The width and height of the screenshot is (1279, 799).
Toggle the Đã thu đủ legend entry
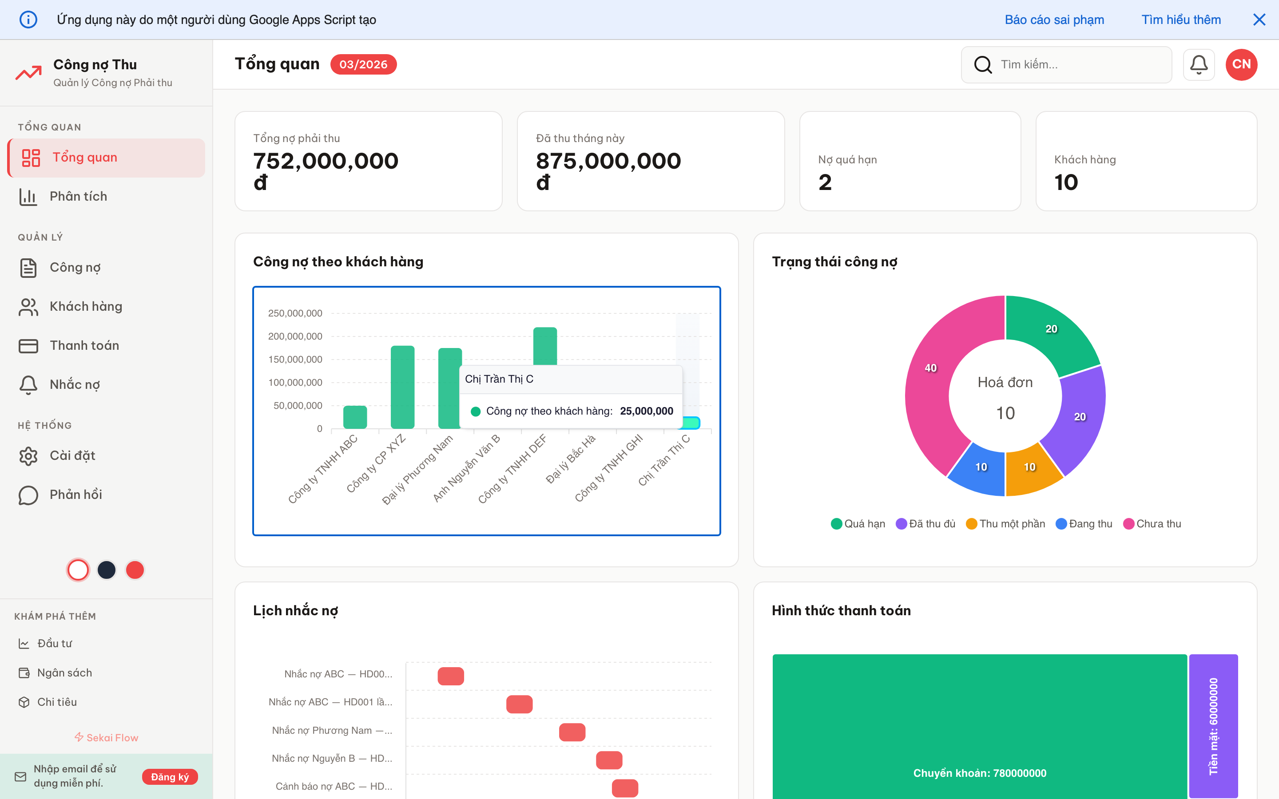[925, 524]
